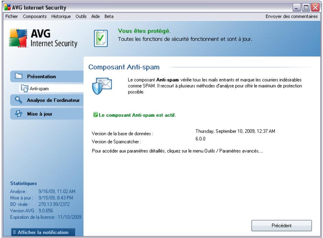Open the Historique menu
This screenshot has width=323, height=238.
tap(61, 16)
